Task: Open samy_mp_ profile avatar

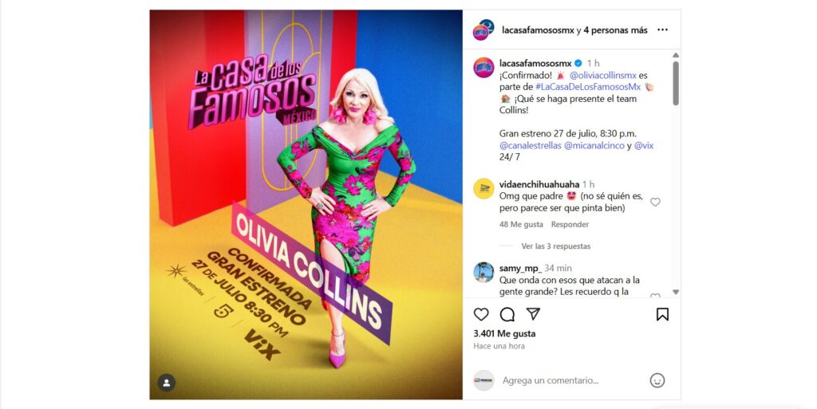Action: coord(483,272)
